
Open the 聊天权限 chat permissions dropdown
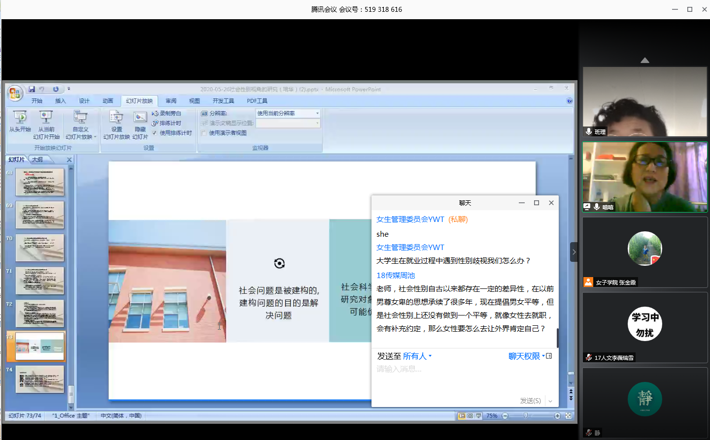(x=526, y=356)
